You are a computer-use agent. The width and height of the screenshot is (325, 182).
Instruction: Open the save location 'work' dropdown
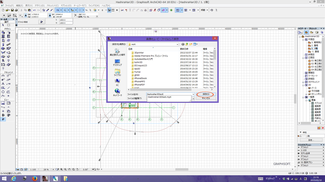(177, 44)
